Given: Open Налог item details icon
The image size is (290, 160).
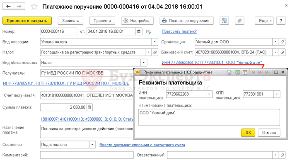Looking at the screenshot, I should (x=155, y=52).
